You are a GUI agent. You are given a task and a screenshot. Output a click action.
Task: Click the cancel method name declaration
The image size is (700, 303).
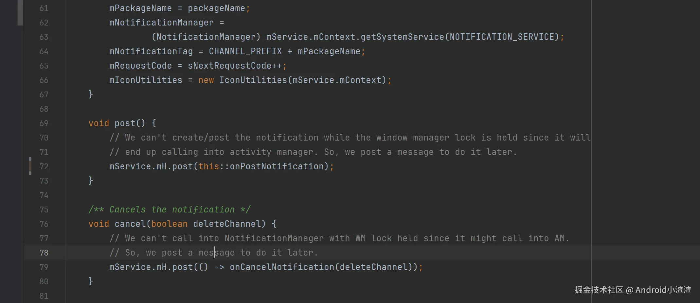pos(130,224)
